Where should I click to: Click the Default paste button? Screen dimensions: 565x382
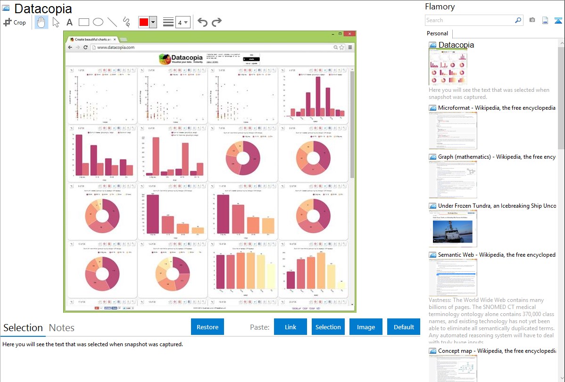(x=404, y=327)
